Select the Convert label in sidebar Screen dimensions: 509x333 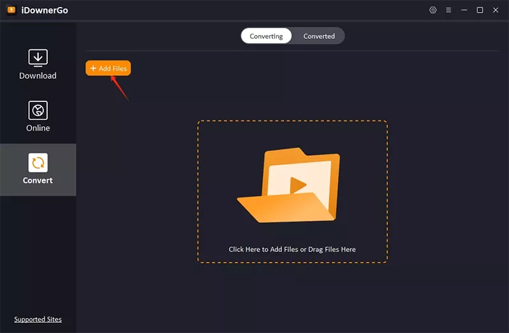click(x=38, y=180)
